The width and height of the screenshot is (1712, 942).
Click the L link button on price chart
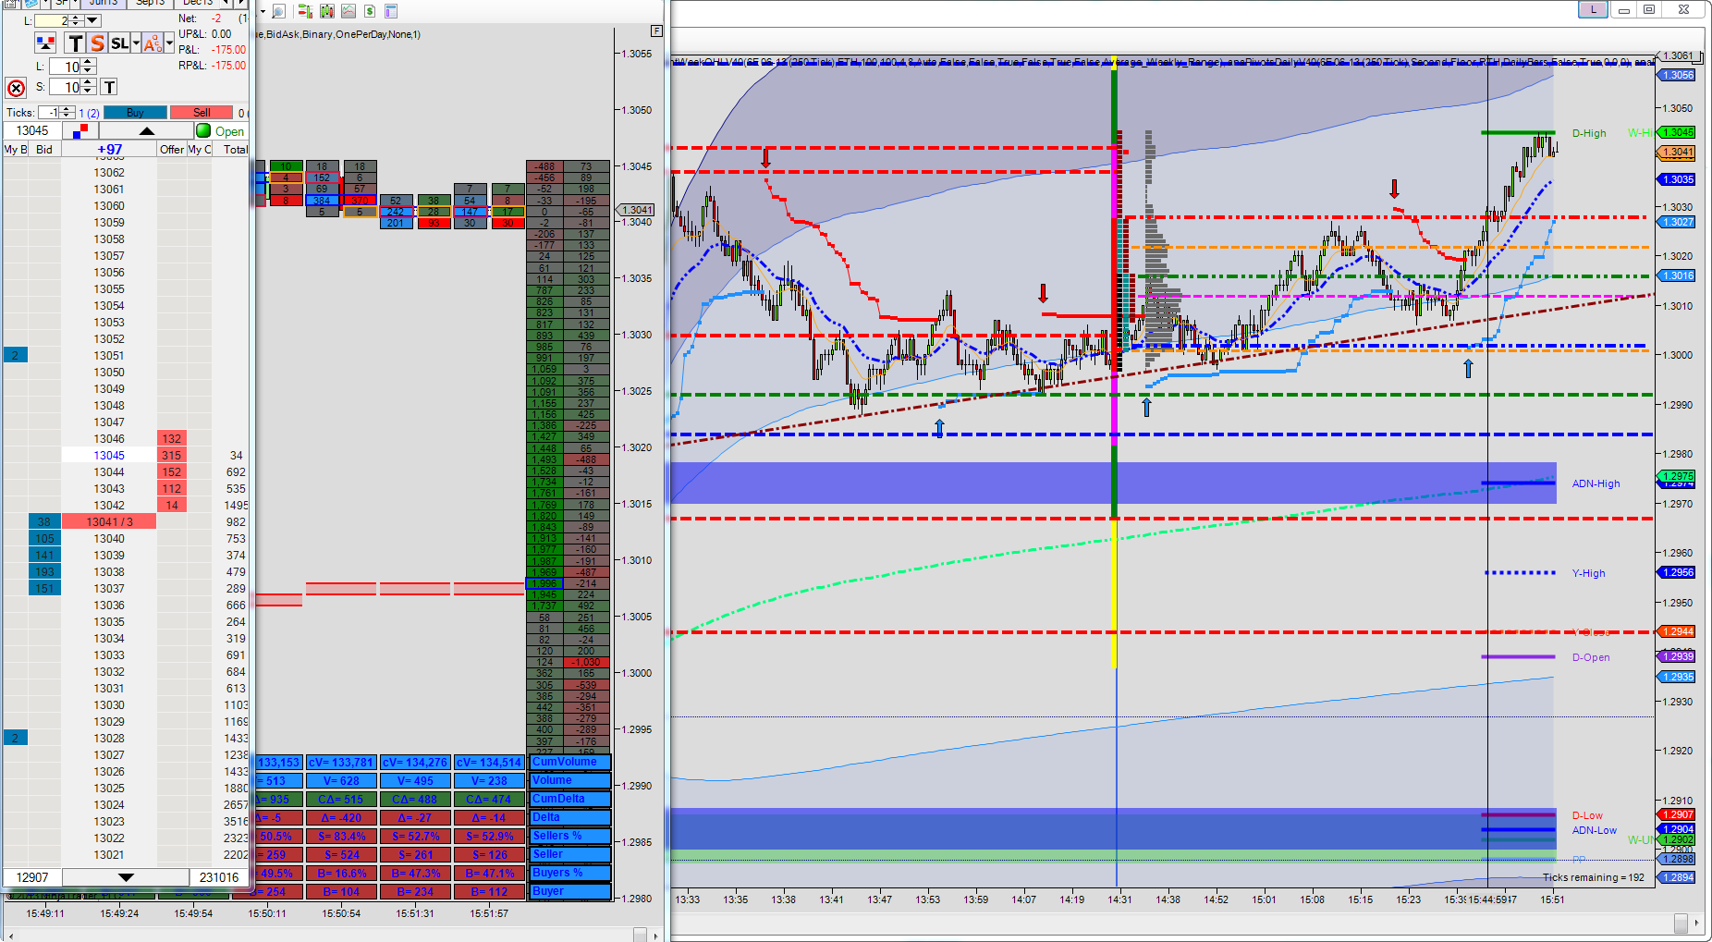1593,9
